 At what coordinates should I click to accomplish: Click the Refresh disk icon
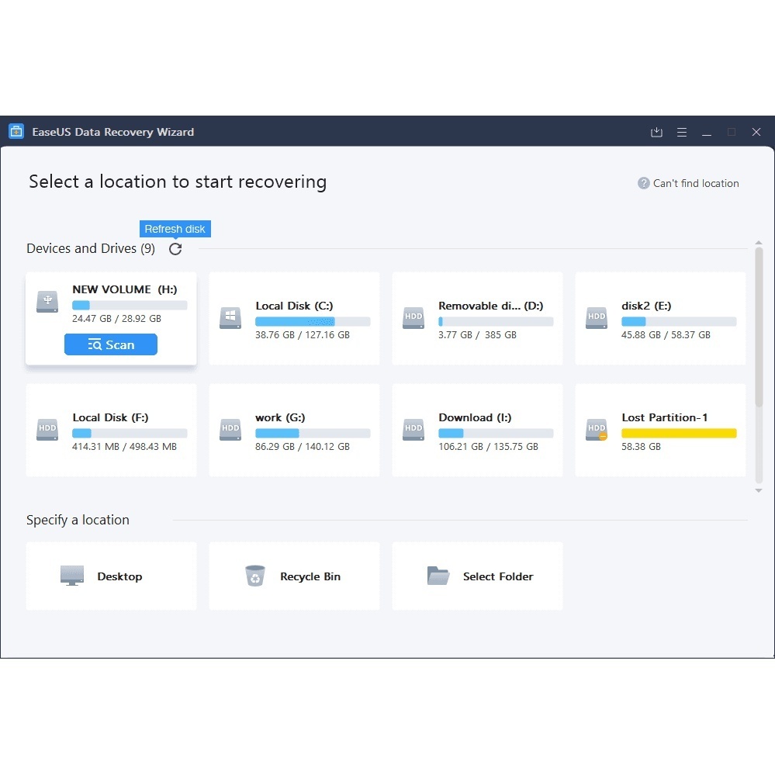tap(175, 249)
